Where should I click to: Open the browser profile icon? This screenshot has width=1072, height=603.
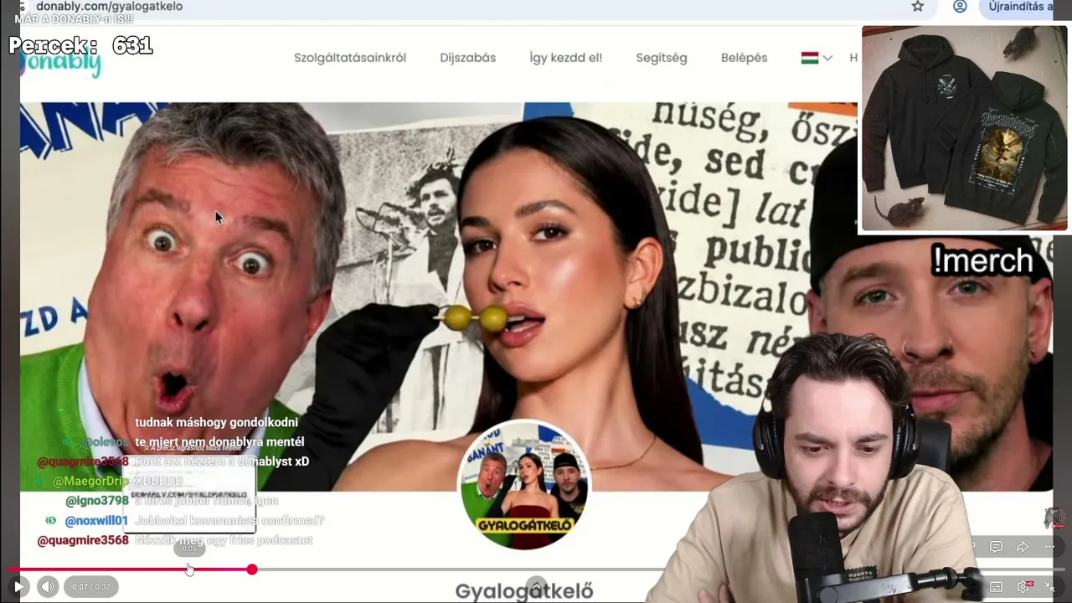click(960, 7)
